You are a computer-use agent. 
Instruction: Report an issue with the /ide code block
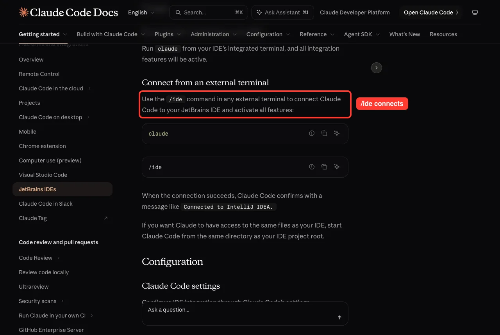click(x=312, y=167)
